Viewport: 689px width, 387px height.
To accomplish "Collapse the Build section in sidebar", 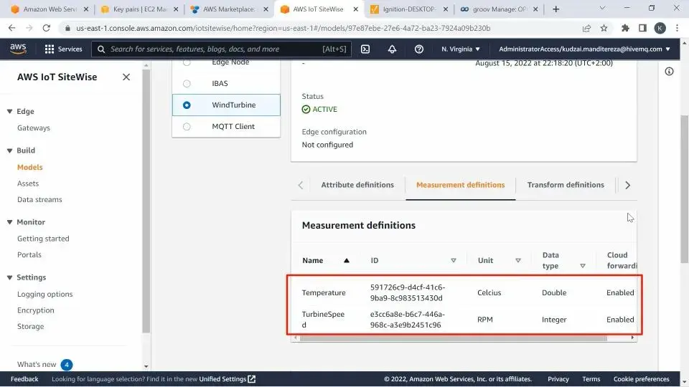I will pyautogui.click(x=9, y=150).
